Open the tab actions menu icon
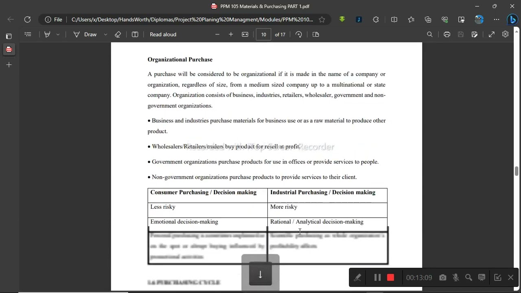This screenshot has width=521, height=293. [9, 36]
